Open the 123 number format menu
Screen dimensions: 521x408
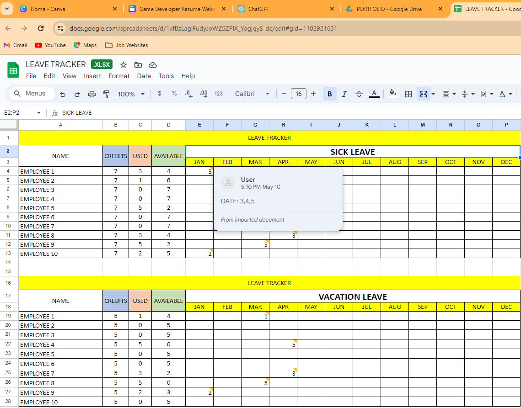tap(219, 94)
